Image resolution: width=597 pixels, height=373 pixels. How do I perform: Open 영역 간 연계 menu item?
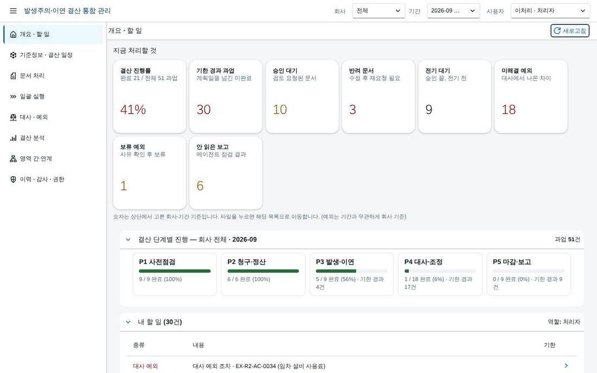coord(53,158)
